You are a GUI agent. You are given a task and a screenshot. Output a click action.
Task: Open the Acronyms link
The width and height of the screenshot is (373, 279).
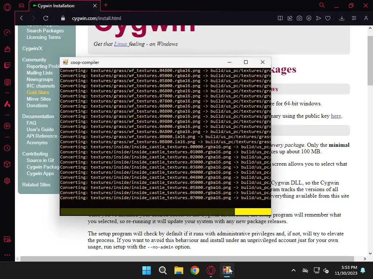[37, 142]
